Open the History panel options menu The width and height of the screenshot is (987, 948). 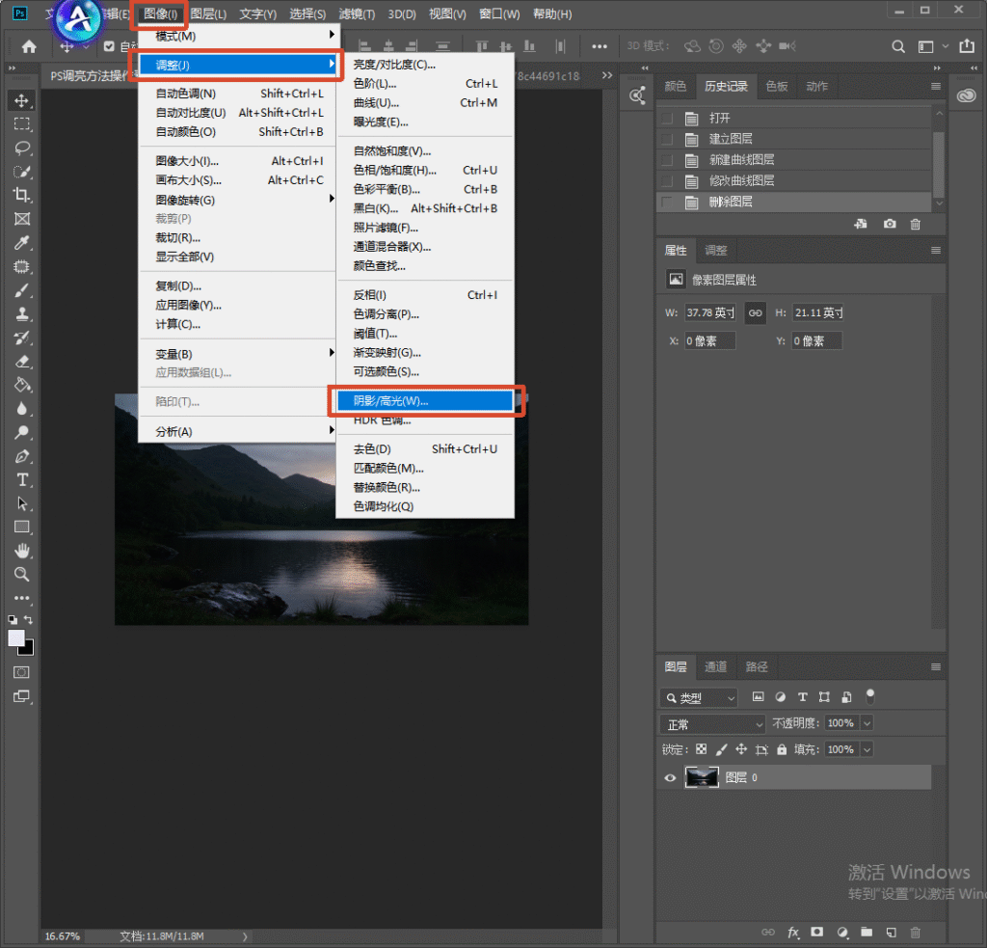click(936, 86)
